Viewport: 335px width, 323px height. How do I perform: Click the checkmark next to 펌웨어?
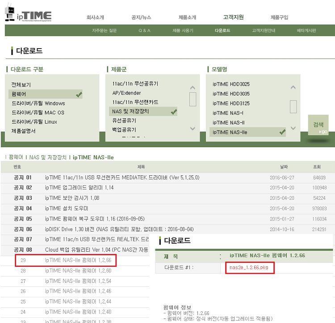79,94
